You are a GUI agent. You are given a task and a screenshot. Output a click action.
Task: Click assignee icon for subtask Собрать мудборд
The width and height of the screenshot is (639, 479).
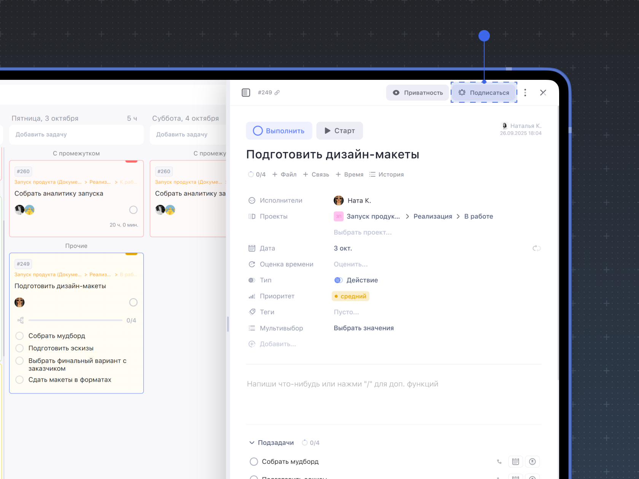pos(532,462)
